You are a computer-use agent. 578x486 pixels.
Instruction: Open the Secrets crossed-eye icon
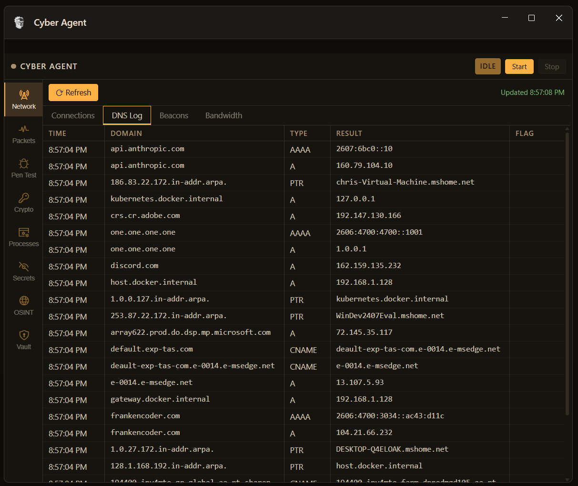pos(24,267)
